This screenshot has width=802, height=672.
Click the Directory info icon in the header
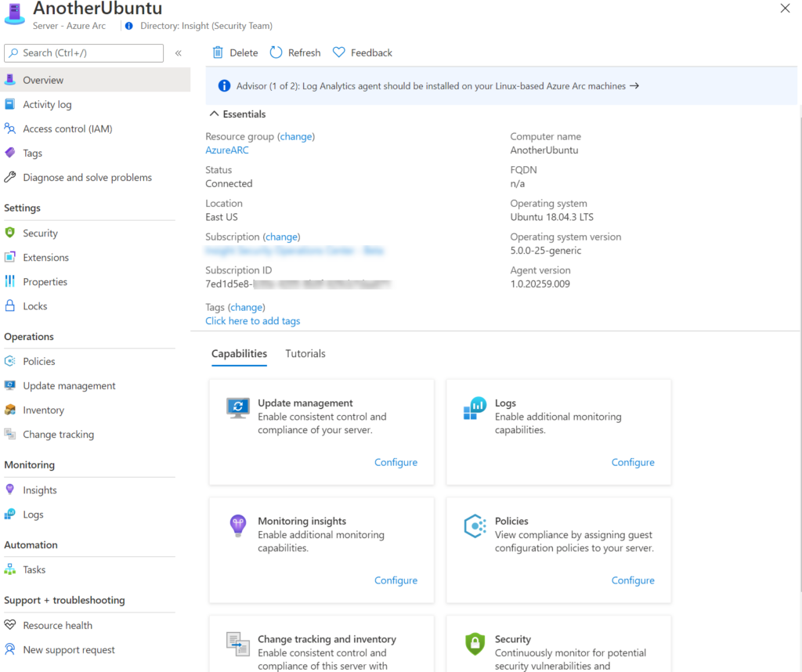click(x=129, y=26)
